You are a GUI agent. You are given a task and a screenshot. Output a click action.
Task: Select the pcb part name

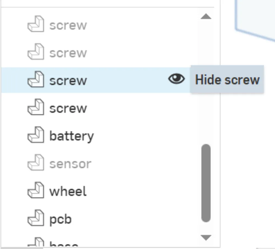coord(61,219)
